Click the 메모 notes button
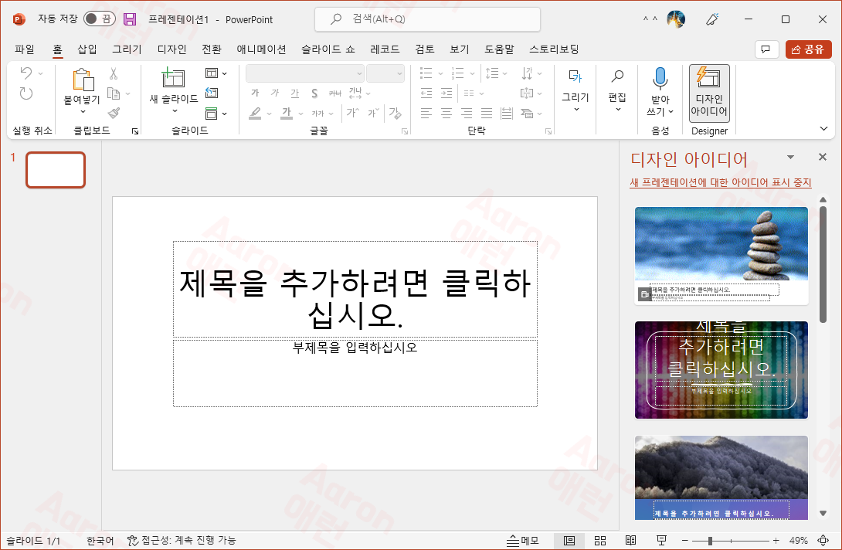 [522, 540]
